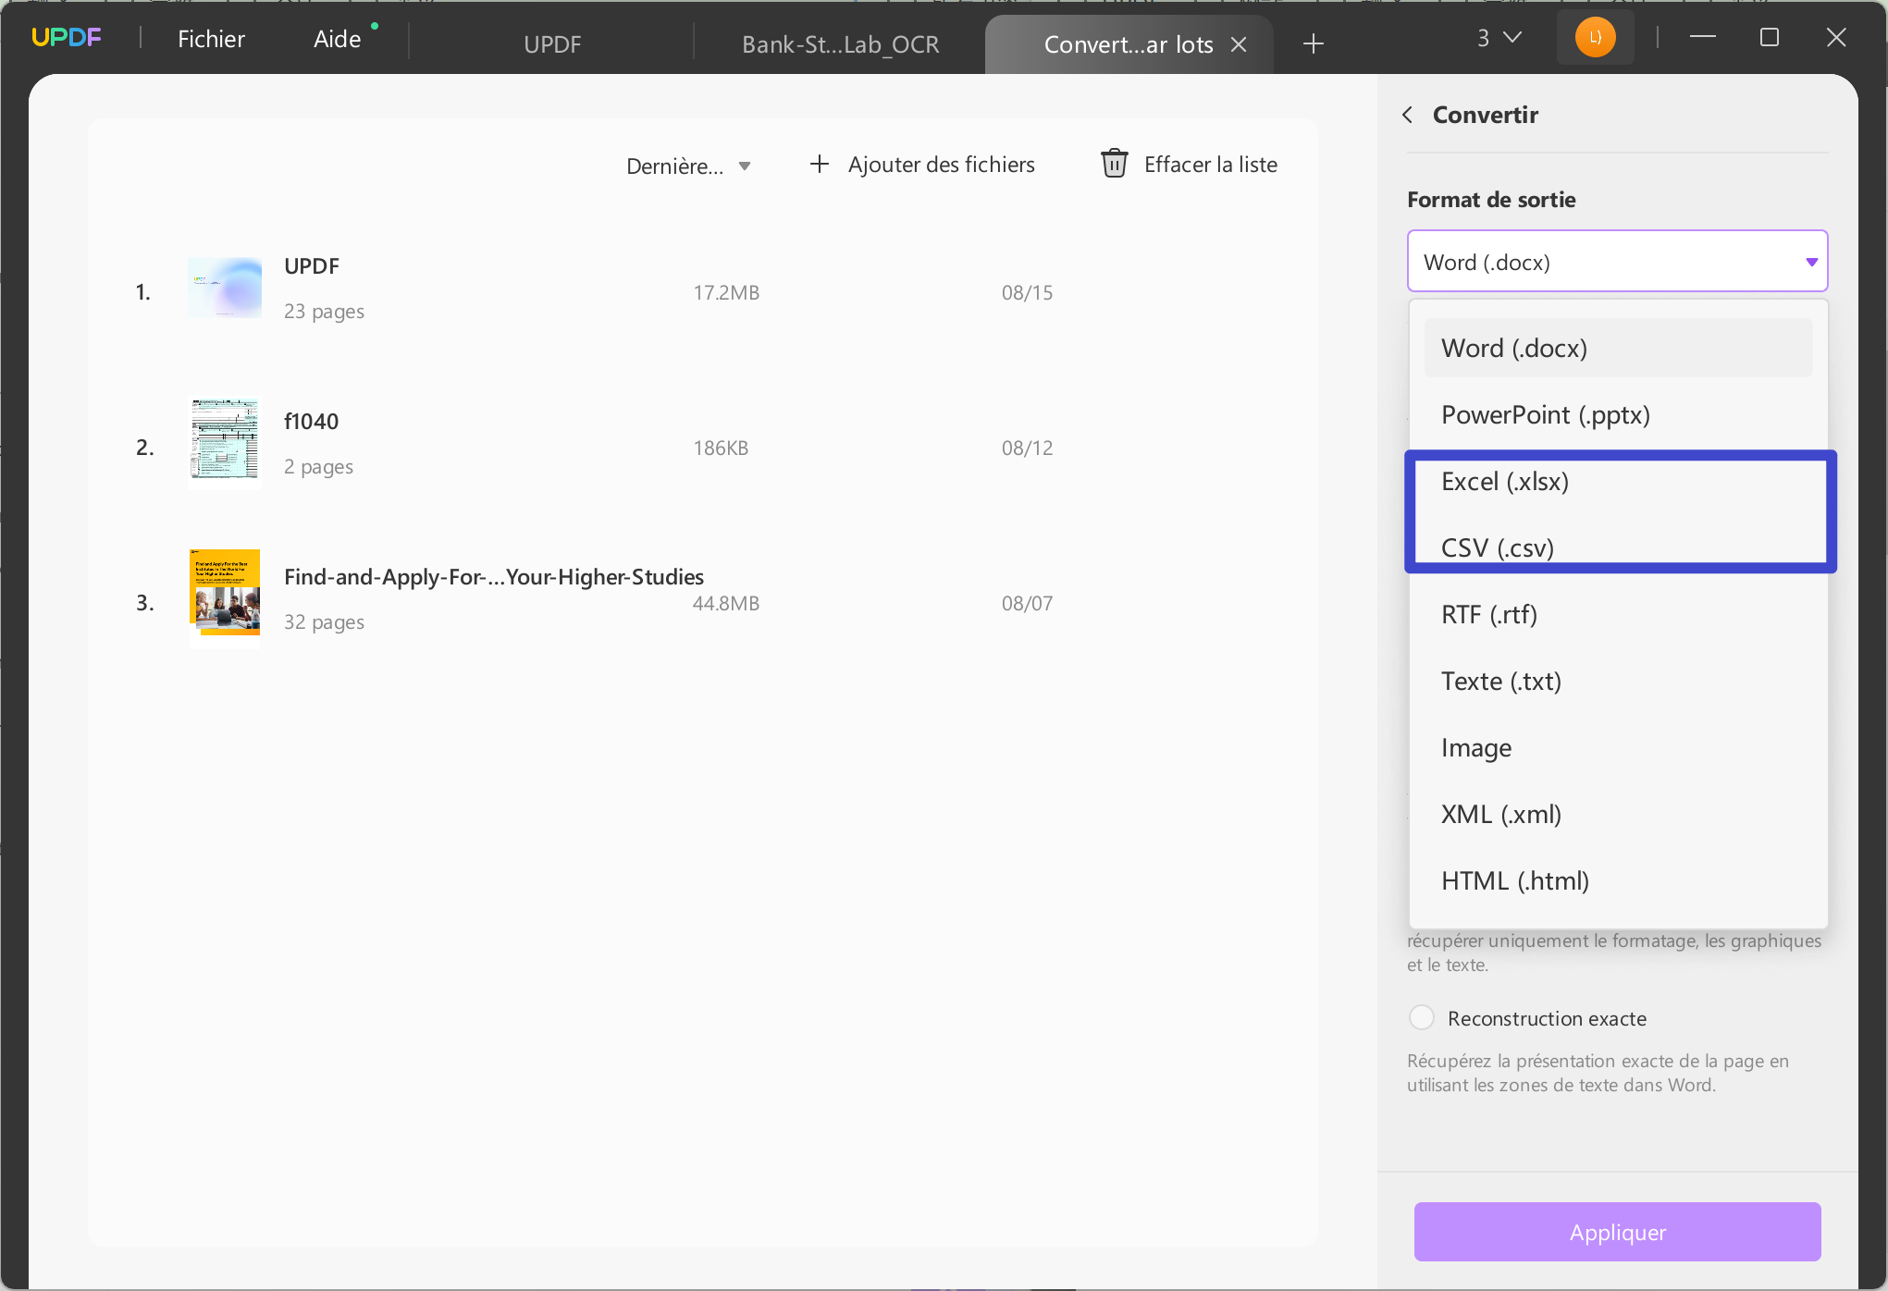Click the 23 pages label
This screenshot has width=1888, height=1291.
tap(324, 312)
